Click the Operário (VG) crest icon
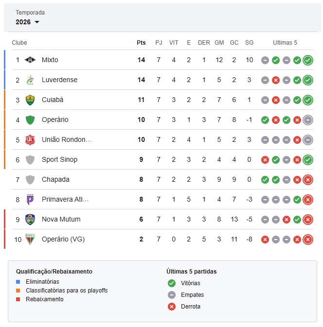The image size is (323, 327). pyautogui.click(x=30, y=239)
